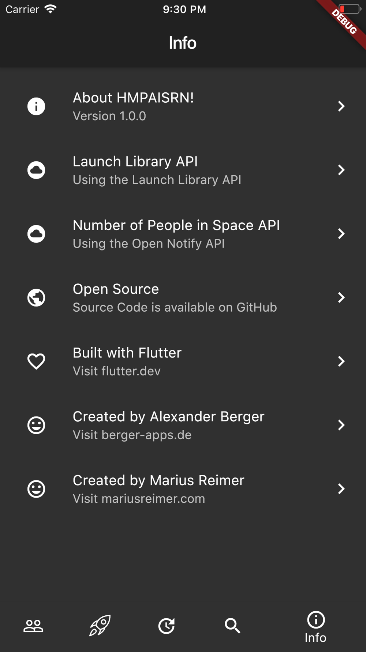Viewport: 366px width, 652px height.
Task: Click the cloud icon beside Launch Library API
Action: (36, 170)
